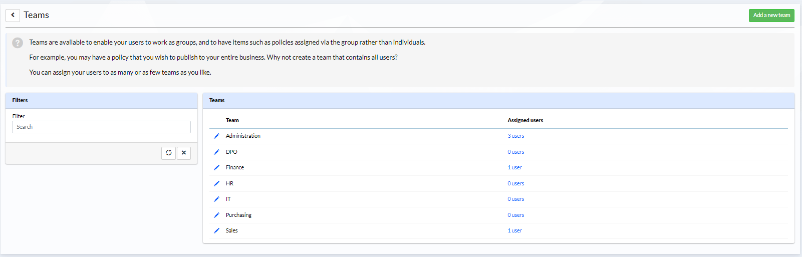802x257 pixels.
Task: Open Purchasing's 0 users link
Action: point(515,215)
